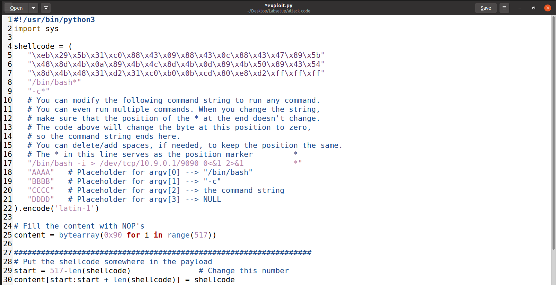Click the "-c*" string on line 9
This screenshot has height=285, width=556.
39,91
